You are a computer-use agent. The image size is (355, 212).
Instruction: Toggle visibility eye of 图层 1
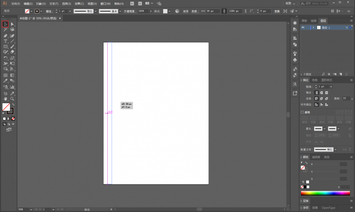coord(303,28)
